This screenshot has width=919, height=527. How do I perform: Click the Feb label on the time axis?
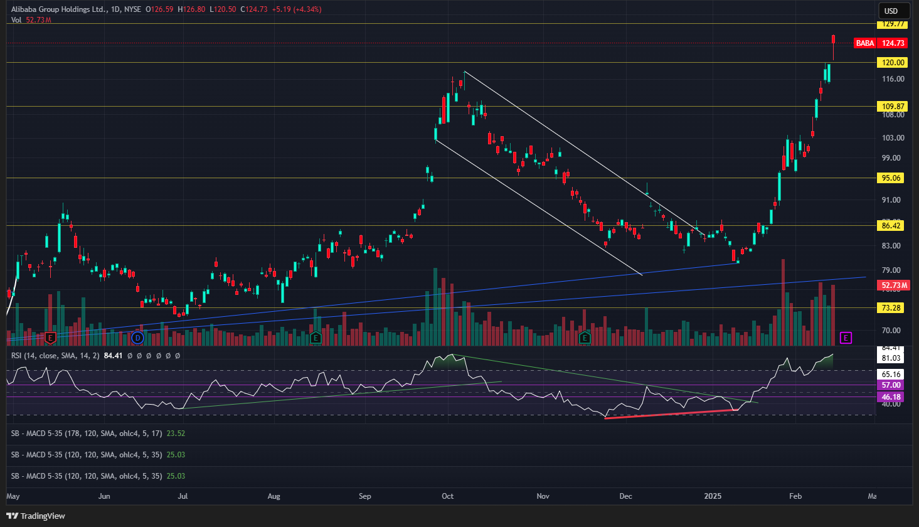(795, 496)
